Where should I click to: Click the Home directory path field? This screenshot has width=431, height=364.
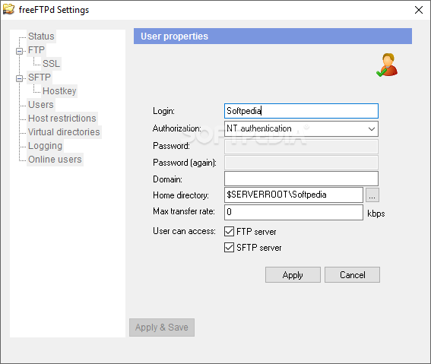click(x=293, y=195)
